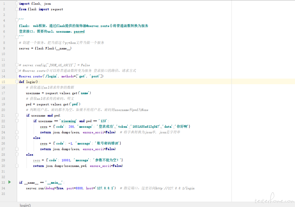Click the commented 'JSON_AS_ASCII' config text
Viewport: 295px width, 207px height.
coord(61,65)
